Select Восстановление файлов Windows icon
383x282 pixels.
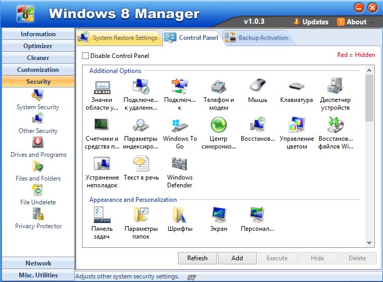(x=335, y=125)
